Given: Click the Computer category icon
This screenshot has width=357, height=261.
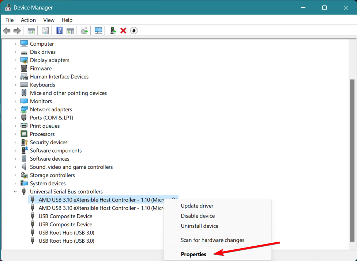Looking at the screenshot, I should (24, 43).
